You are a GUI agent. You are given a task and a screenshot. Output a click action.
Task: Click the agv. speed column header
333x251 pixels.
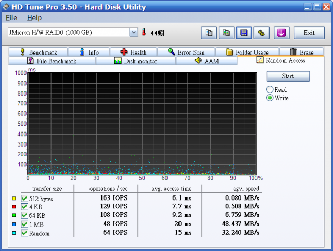tap(246, 189)
